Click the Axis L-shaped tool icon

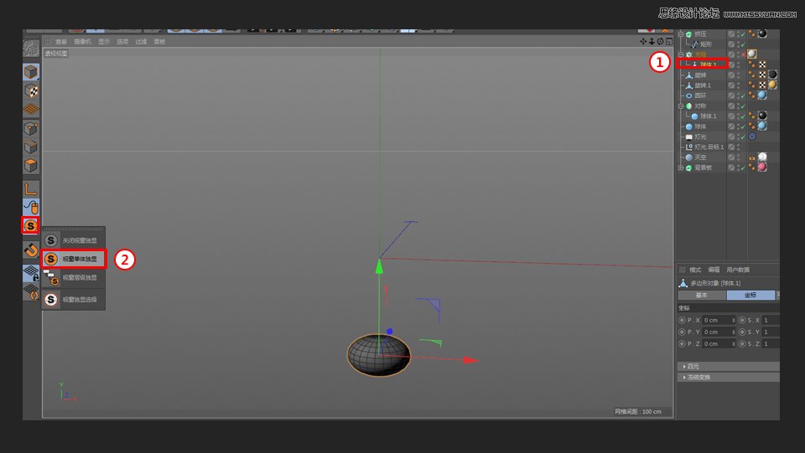[31, 188]
